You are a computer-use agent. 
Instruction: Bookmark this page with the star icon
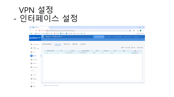tap(130, 30)
